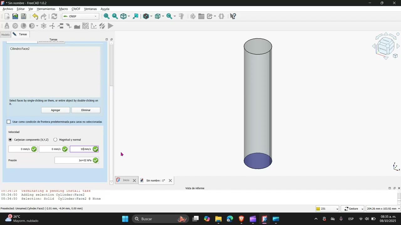Screen dimensions: 401x225
Task: Click the fluid boundary condition icon
Action: pyautogui.click(x=60, y=26)
